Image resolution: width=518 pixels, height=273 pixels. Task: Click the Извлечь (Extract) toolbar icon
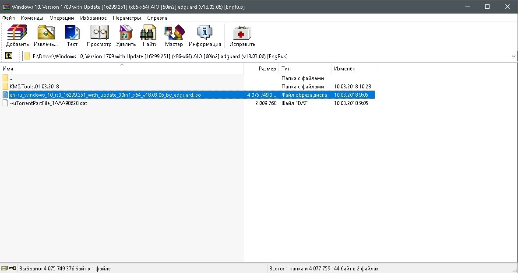click(46, 35)
